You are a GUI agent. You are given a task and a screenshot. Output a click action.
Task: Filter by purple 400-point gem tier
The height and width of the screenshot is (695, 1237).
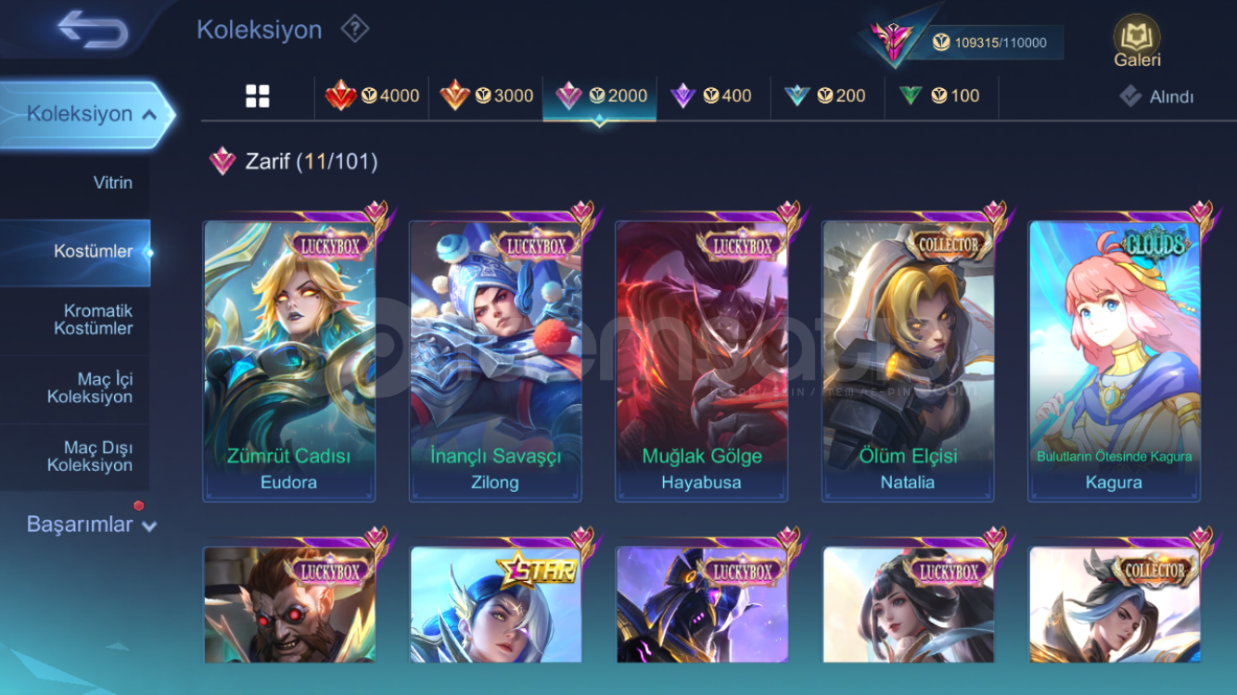[x=713, y=95]
